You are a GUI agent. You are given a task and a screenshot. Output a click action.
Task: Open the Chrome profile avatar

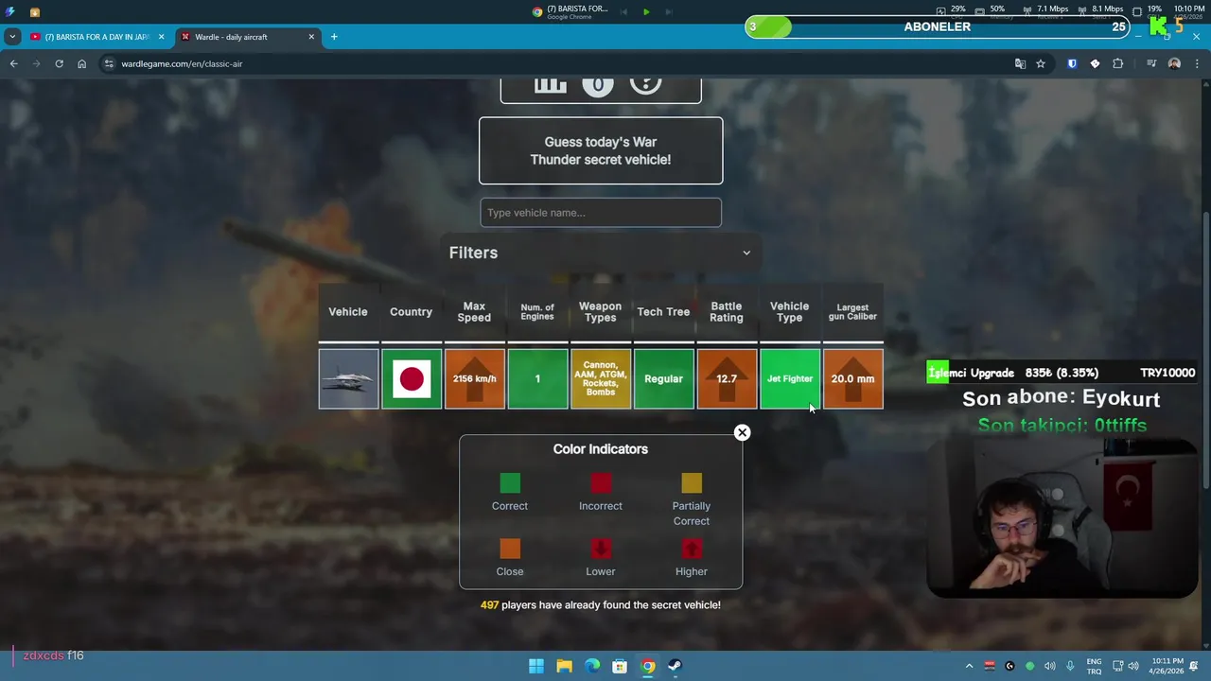(x=1174, y=63)
